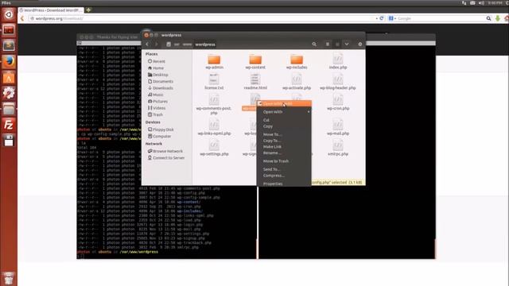Open the Files manager launcher icon
509x286 pixels.
point(9,109)
